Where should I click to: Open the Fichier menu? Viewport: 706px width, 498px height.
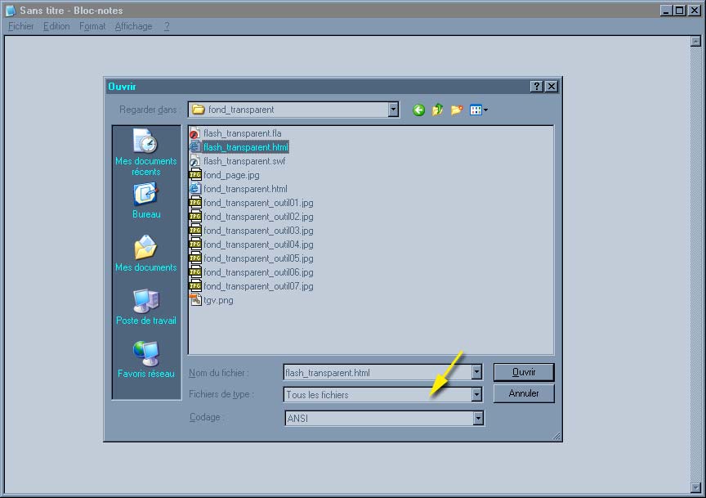point(20,26)
